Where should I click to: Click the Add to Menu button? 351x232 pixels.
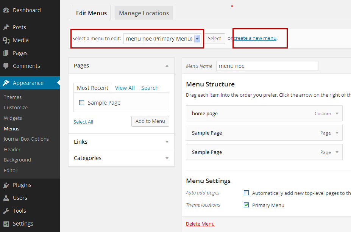pos(150,121)
